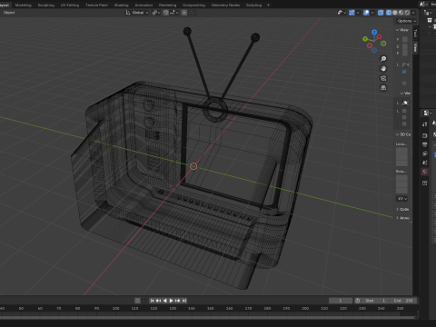Viewport: 436px width, 327px height.
Task: Open the snapping options dropdown
Action: [174, 13]
